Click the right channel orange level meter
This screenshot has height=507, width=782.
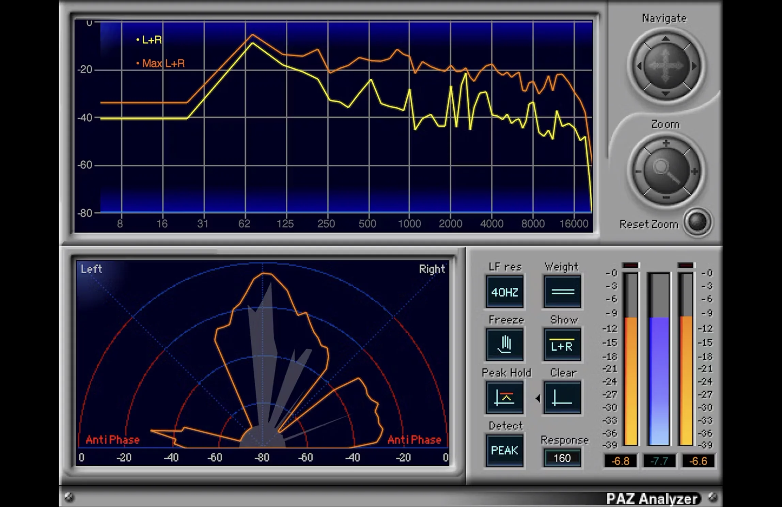pyautogui.click(x=686, y=359)
